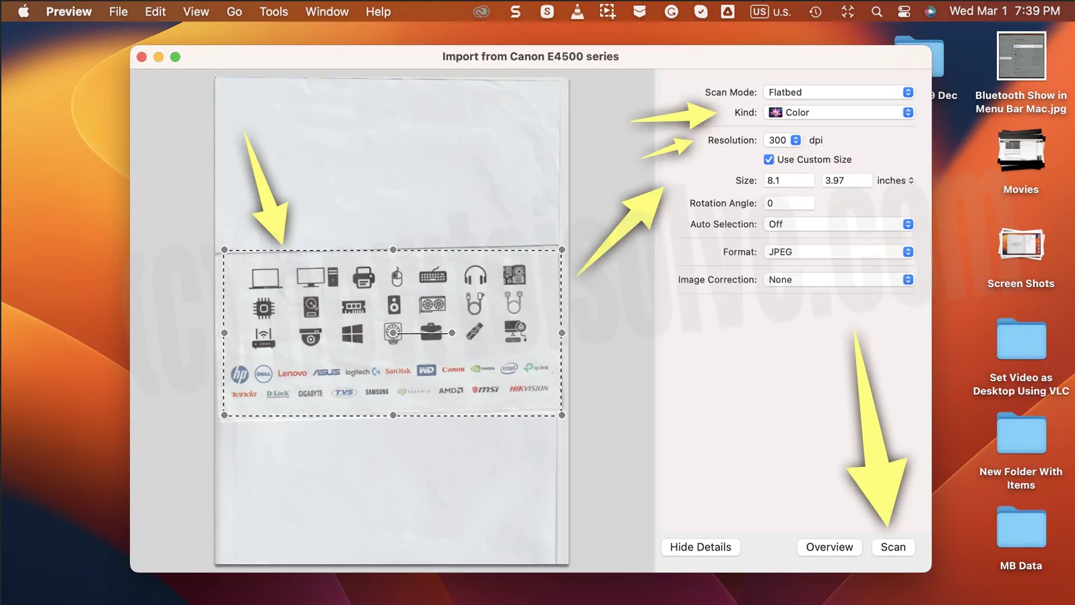
Task: Click the bottom-left selection handle
Action: 224,415
